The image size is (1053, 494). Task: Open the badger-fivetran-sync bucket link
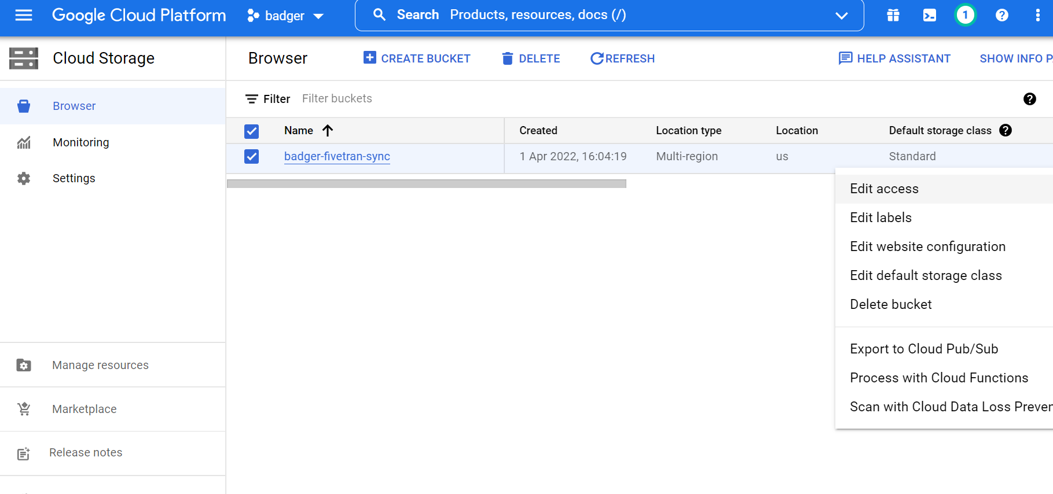(337, 156)
